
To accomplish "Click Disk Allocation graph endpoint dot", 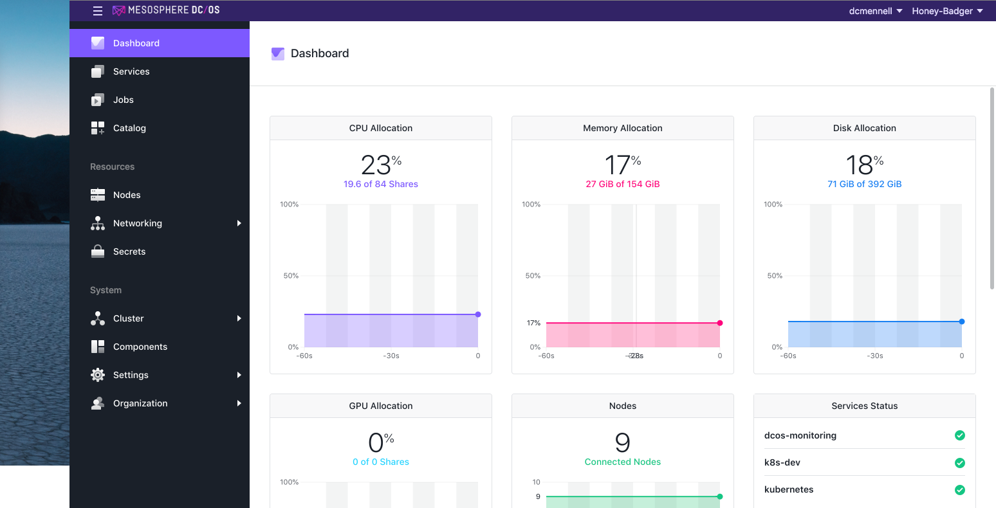I will click(x=962, y=322).
